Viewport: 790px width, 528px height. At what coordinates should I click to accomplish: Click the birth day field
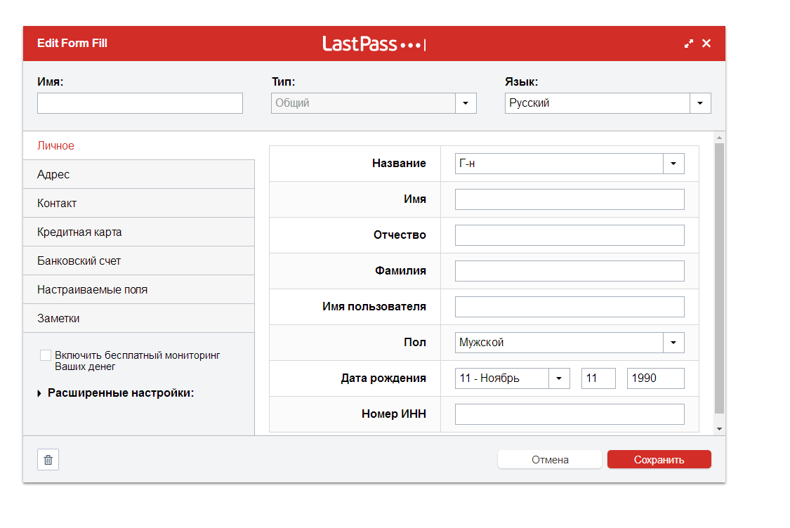[x=598, y=378]
